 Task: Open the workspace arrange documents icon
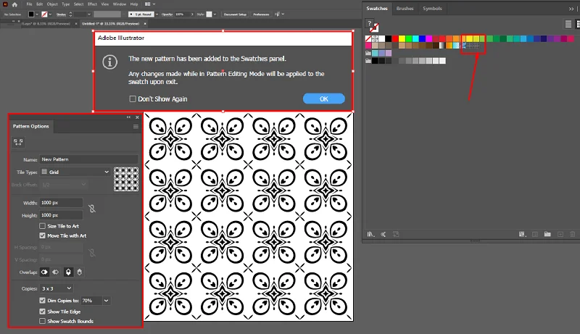click(x=149, y=4)
